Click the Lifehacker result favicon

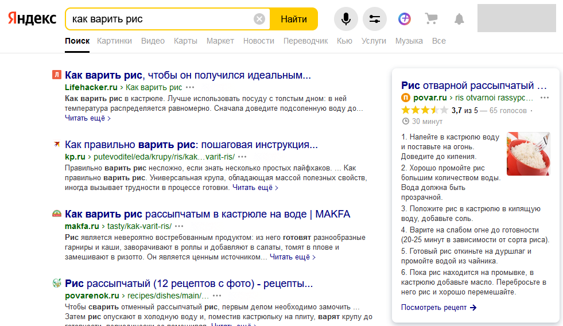click(56, 75)
